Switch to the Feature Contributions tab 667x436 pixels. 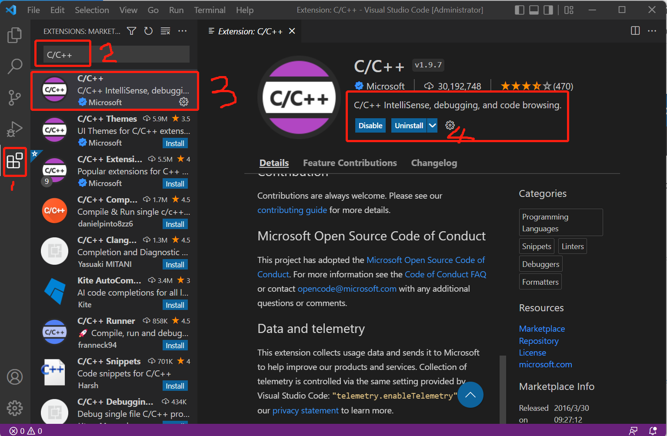[350, 163]
